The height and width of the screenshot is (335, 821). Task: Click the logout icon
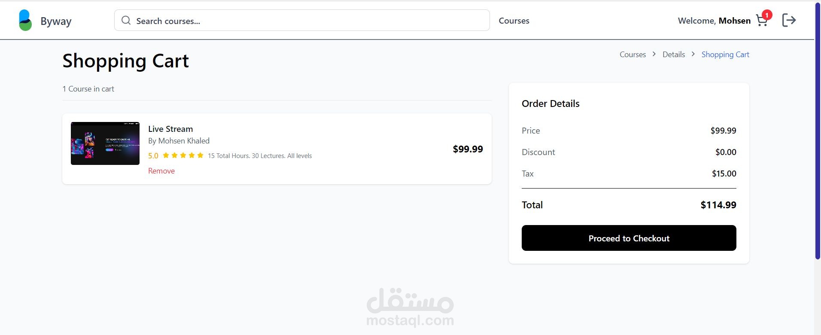(x=789, y=20)
